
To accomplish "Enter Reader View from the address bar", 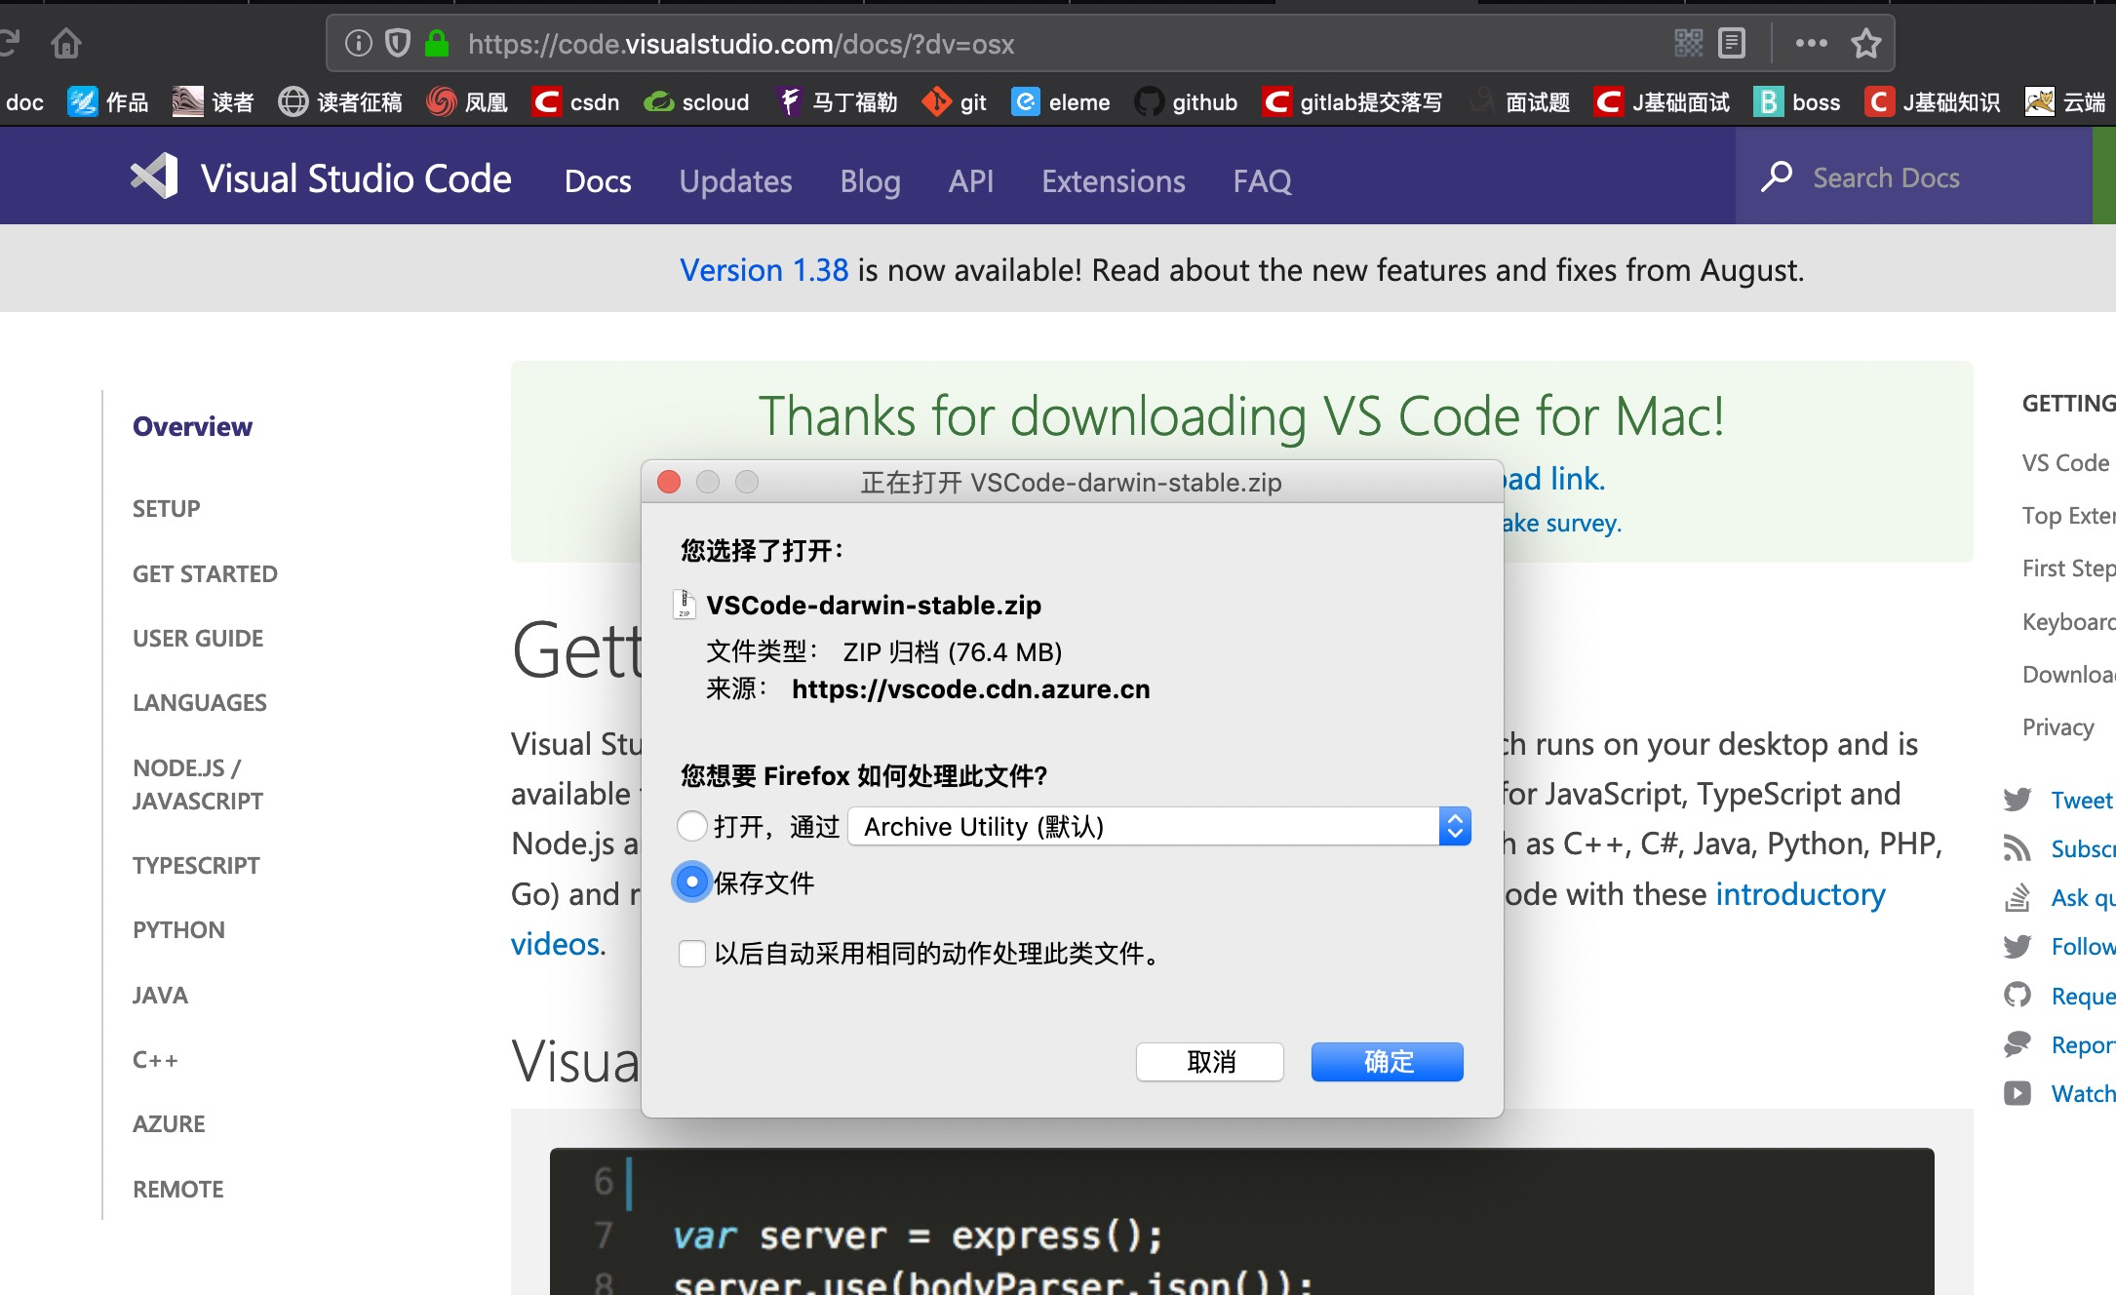I will pos(1730,43).
